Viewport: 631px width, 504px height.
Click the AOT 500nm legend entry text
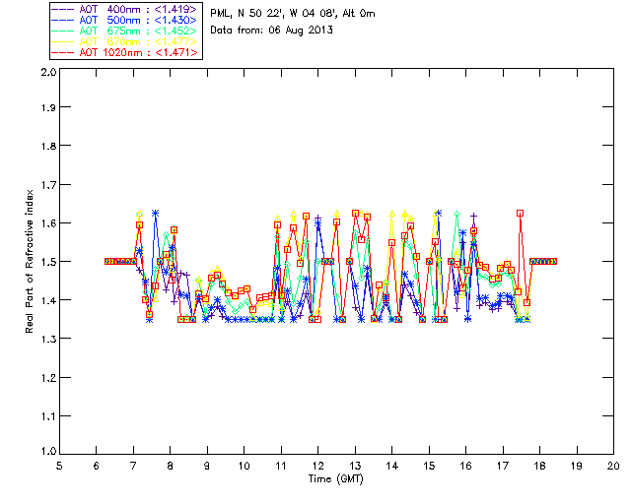click(x=138, y=20)
